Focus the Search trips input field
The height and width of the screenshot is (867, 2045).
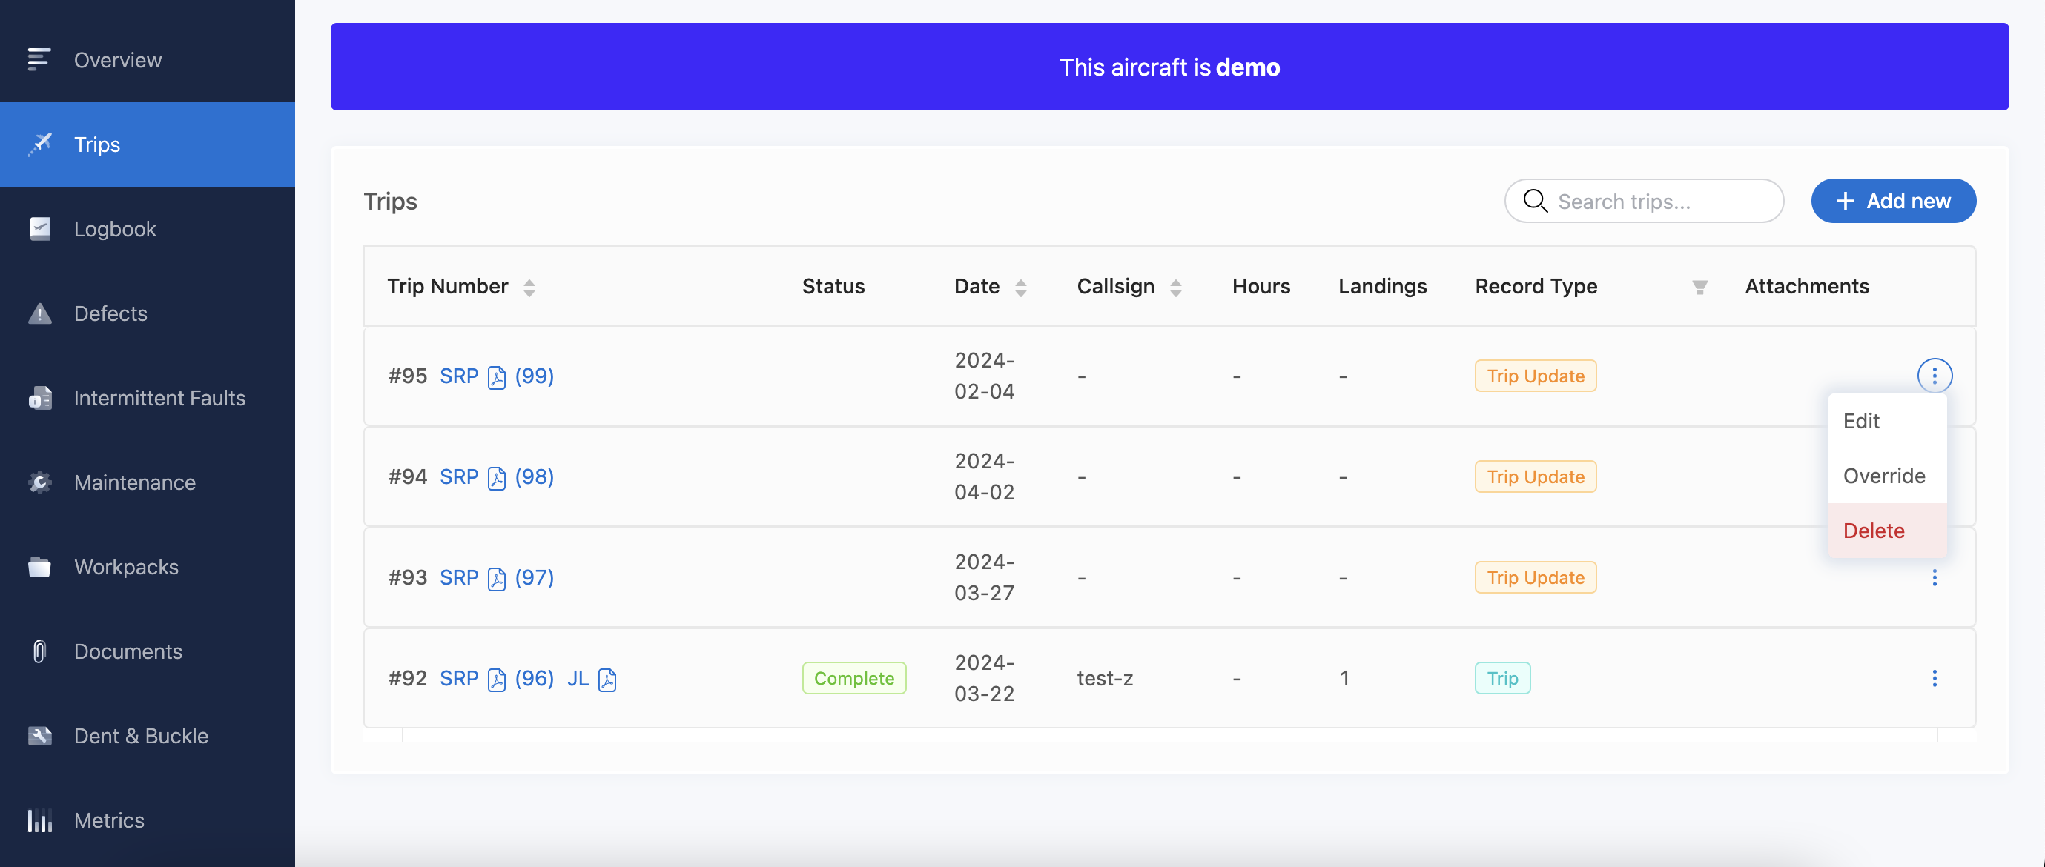coord(1643,201)
